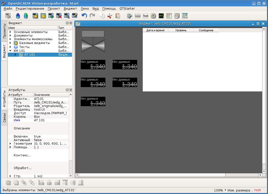Switch to the Проекты side tab
Screen dimensions: 268x194
(x=4, y=31)
